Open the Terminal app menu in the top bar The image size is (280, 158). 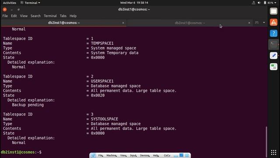(x=30, y=3)
